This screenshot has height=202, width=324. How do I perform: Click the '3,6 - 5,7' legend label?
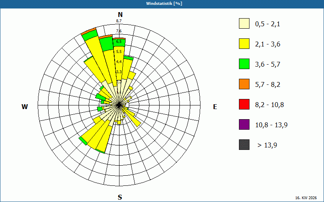pyautogui.click(x=268, y=65)
